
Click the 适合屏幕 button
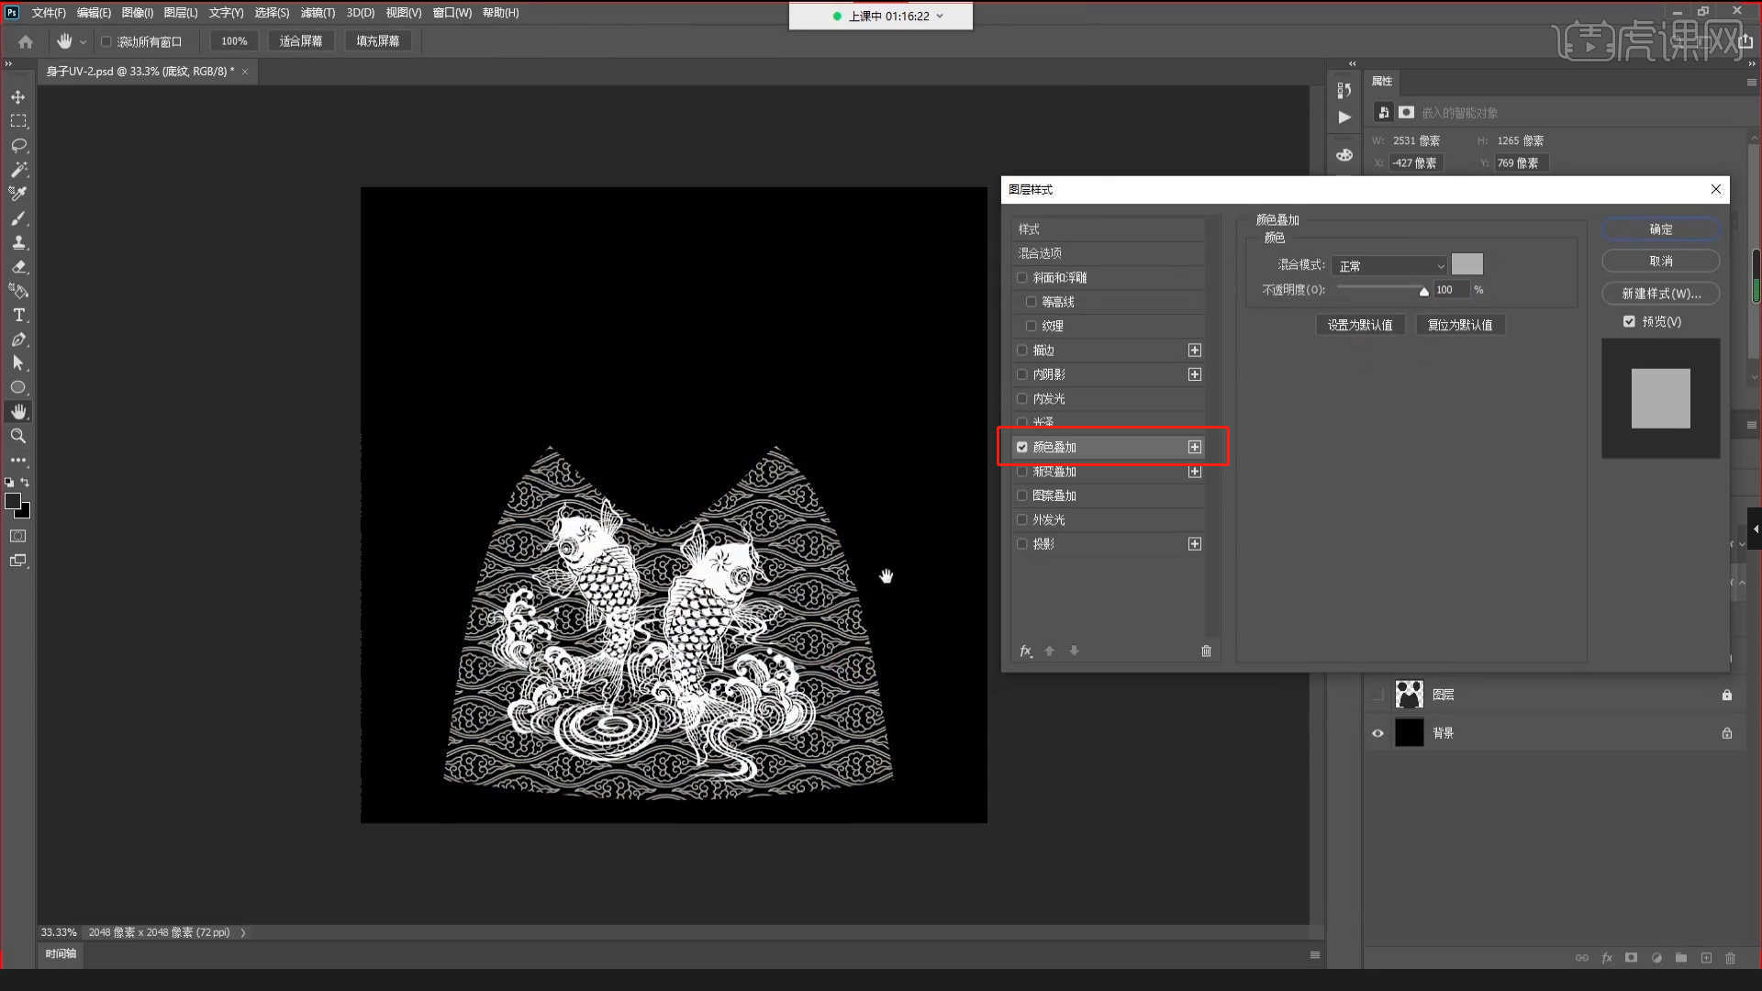[x=301, y=41]
